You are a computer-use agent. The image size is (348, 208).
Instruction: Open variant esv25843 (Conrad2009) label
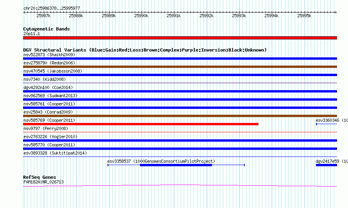point(48,112)
